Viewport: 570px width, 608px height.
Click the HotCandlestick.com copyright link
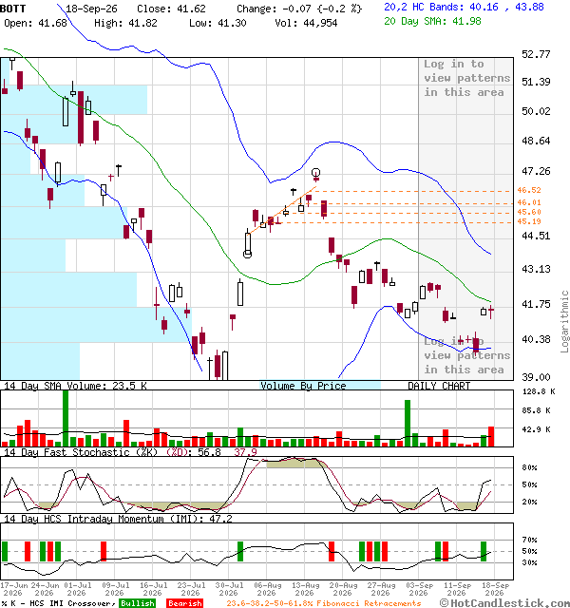504,603
